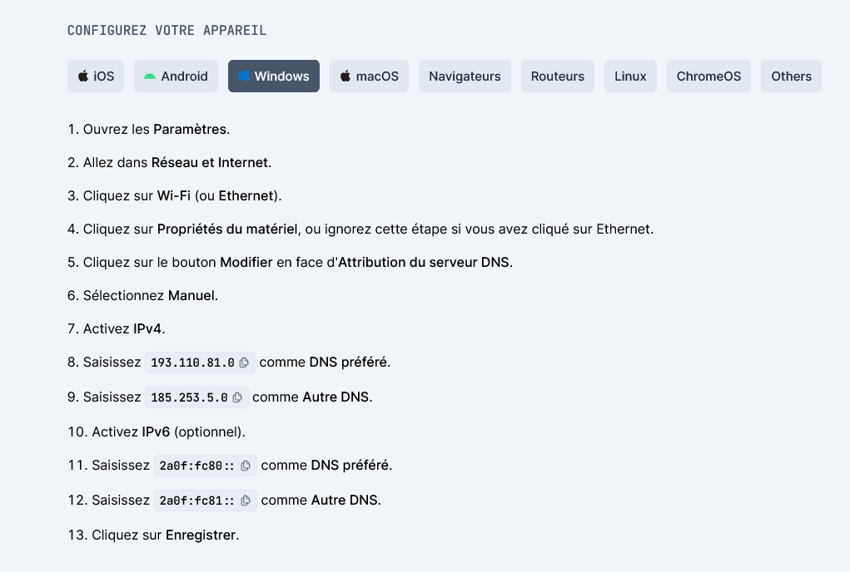Switch to the ChromeOS tab
Image resolution: width=850 pixels, height=572 pixels.
(708, 76)
